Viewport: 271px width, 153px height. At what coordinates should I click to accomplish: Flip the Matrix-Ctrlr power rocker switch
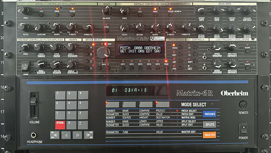coord(25,66)
